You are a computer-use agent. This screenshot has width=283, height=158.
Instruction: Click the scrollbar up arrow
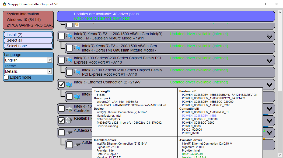[280, 12]
